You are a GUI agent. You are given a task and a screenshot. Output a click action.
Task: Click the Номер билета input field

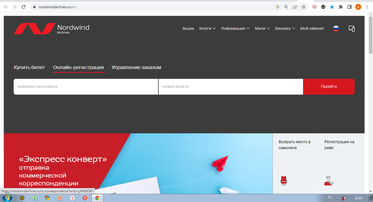[x=231, y=87]
